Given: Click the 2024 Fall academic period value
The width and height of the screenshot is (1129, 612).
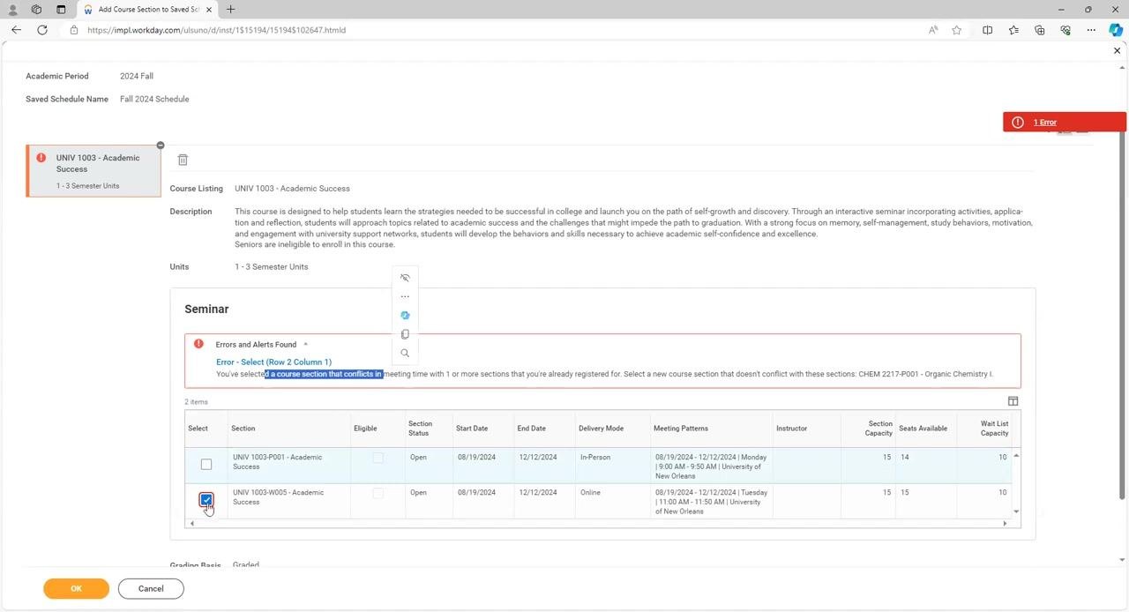Looking at the screenshot, I should (137, 76).
